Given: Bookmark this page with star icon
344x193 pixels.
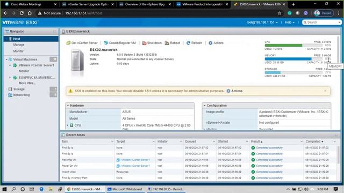Looking at the screenshot, I should click(x=279, y=13).
